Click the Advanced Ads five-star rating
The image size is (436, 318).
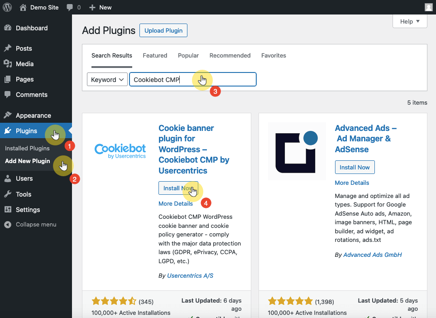[290, 301]
